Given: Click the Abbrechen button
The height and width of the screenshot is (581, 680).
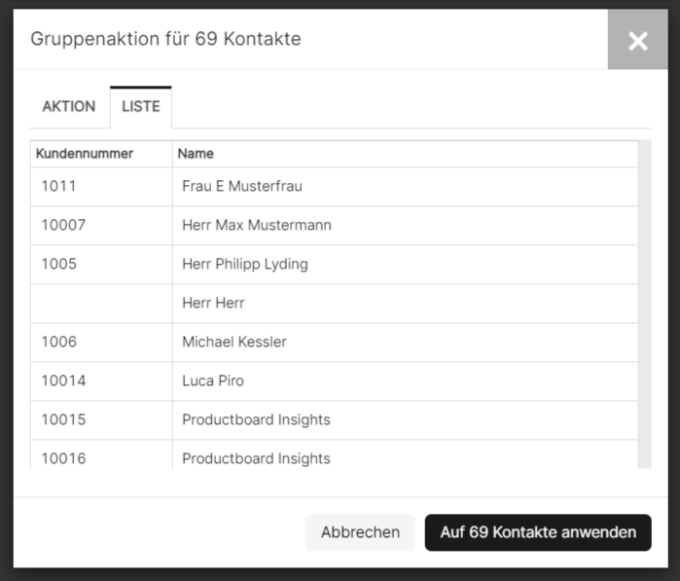Looking at the screenshot, I should tap(360, 532).
